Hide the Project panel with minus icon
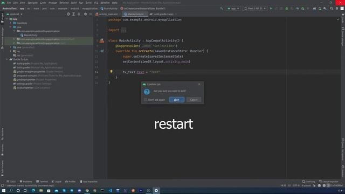Viewport: 345px width, 194px height. pos(91,14)
